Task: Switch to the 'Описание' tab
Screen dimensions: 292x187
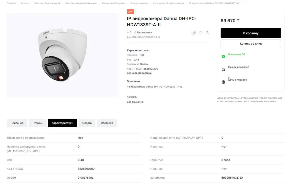Action: [17, 123]
